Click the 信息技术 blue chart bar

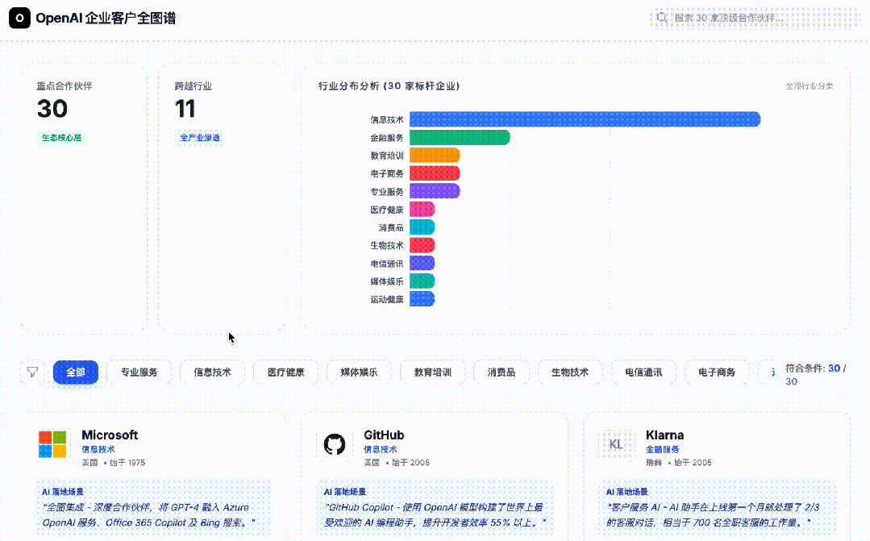click(585, 119)
